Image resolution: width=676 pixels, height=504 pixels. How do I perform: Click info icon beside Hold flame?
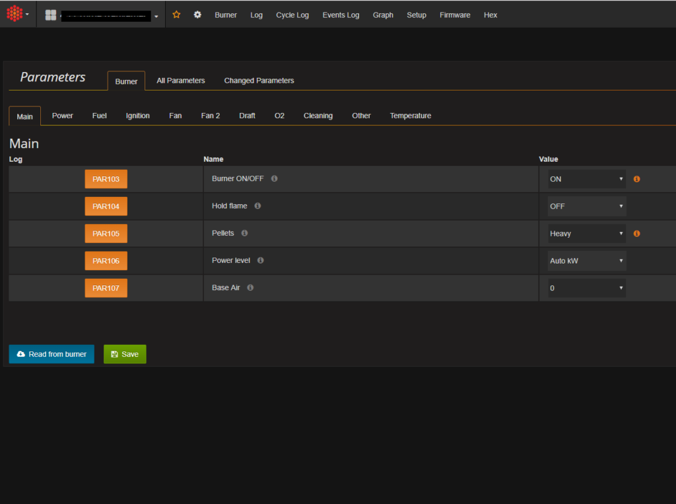[257, 206]
